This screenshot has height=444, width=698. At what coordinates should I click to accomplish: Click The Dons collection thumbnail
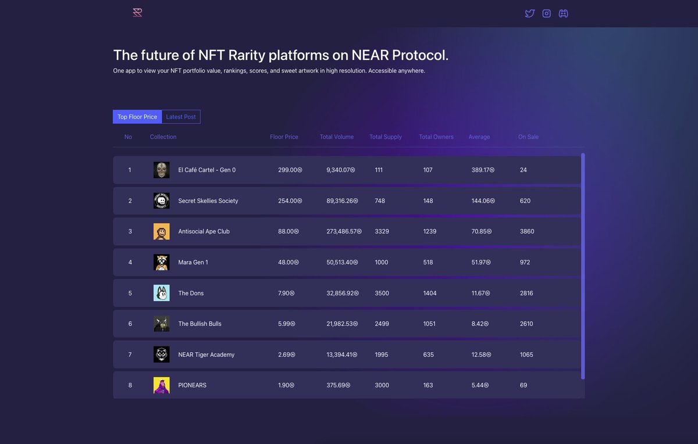(162, 293)
